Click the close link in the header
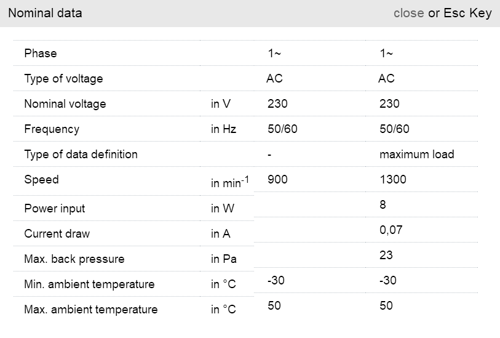Viewport: 500px width, 338px height. click(x=408, y=13)
